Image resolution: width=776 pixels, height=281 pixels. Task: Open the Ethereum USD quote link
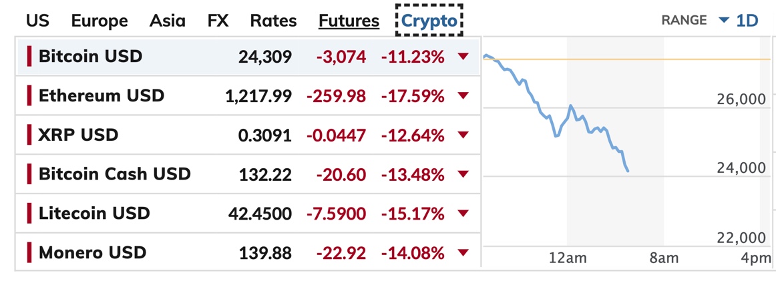tap(101, 95)
